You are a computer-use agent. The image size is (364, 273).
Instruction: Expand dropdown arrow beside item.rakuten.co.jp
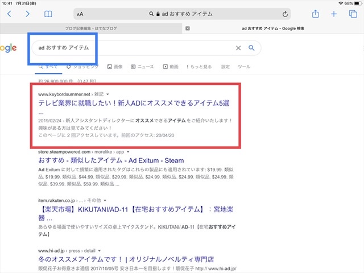[105, 200]
